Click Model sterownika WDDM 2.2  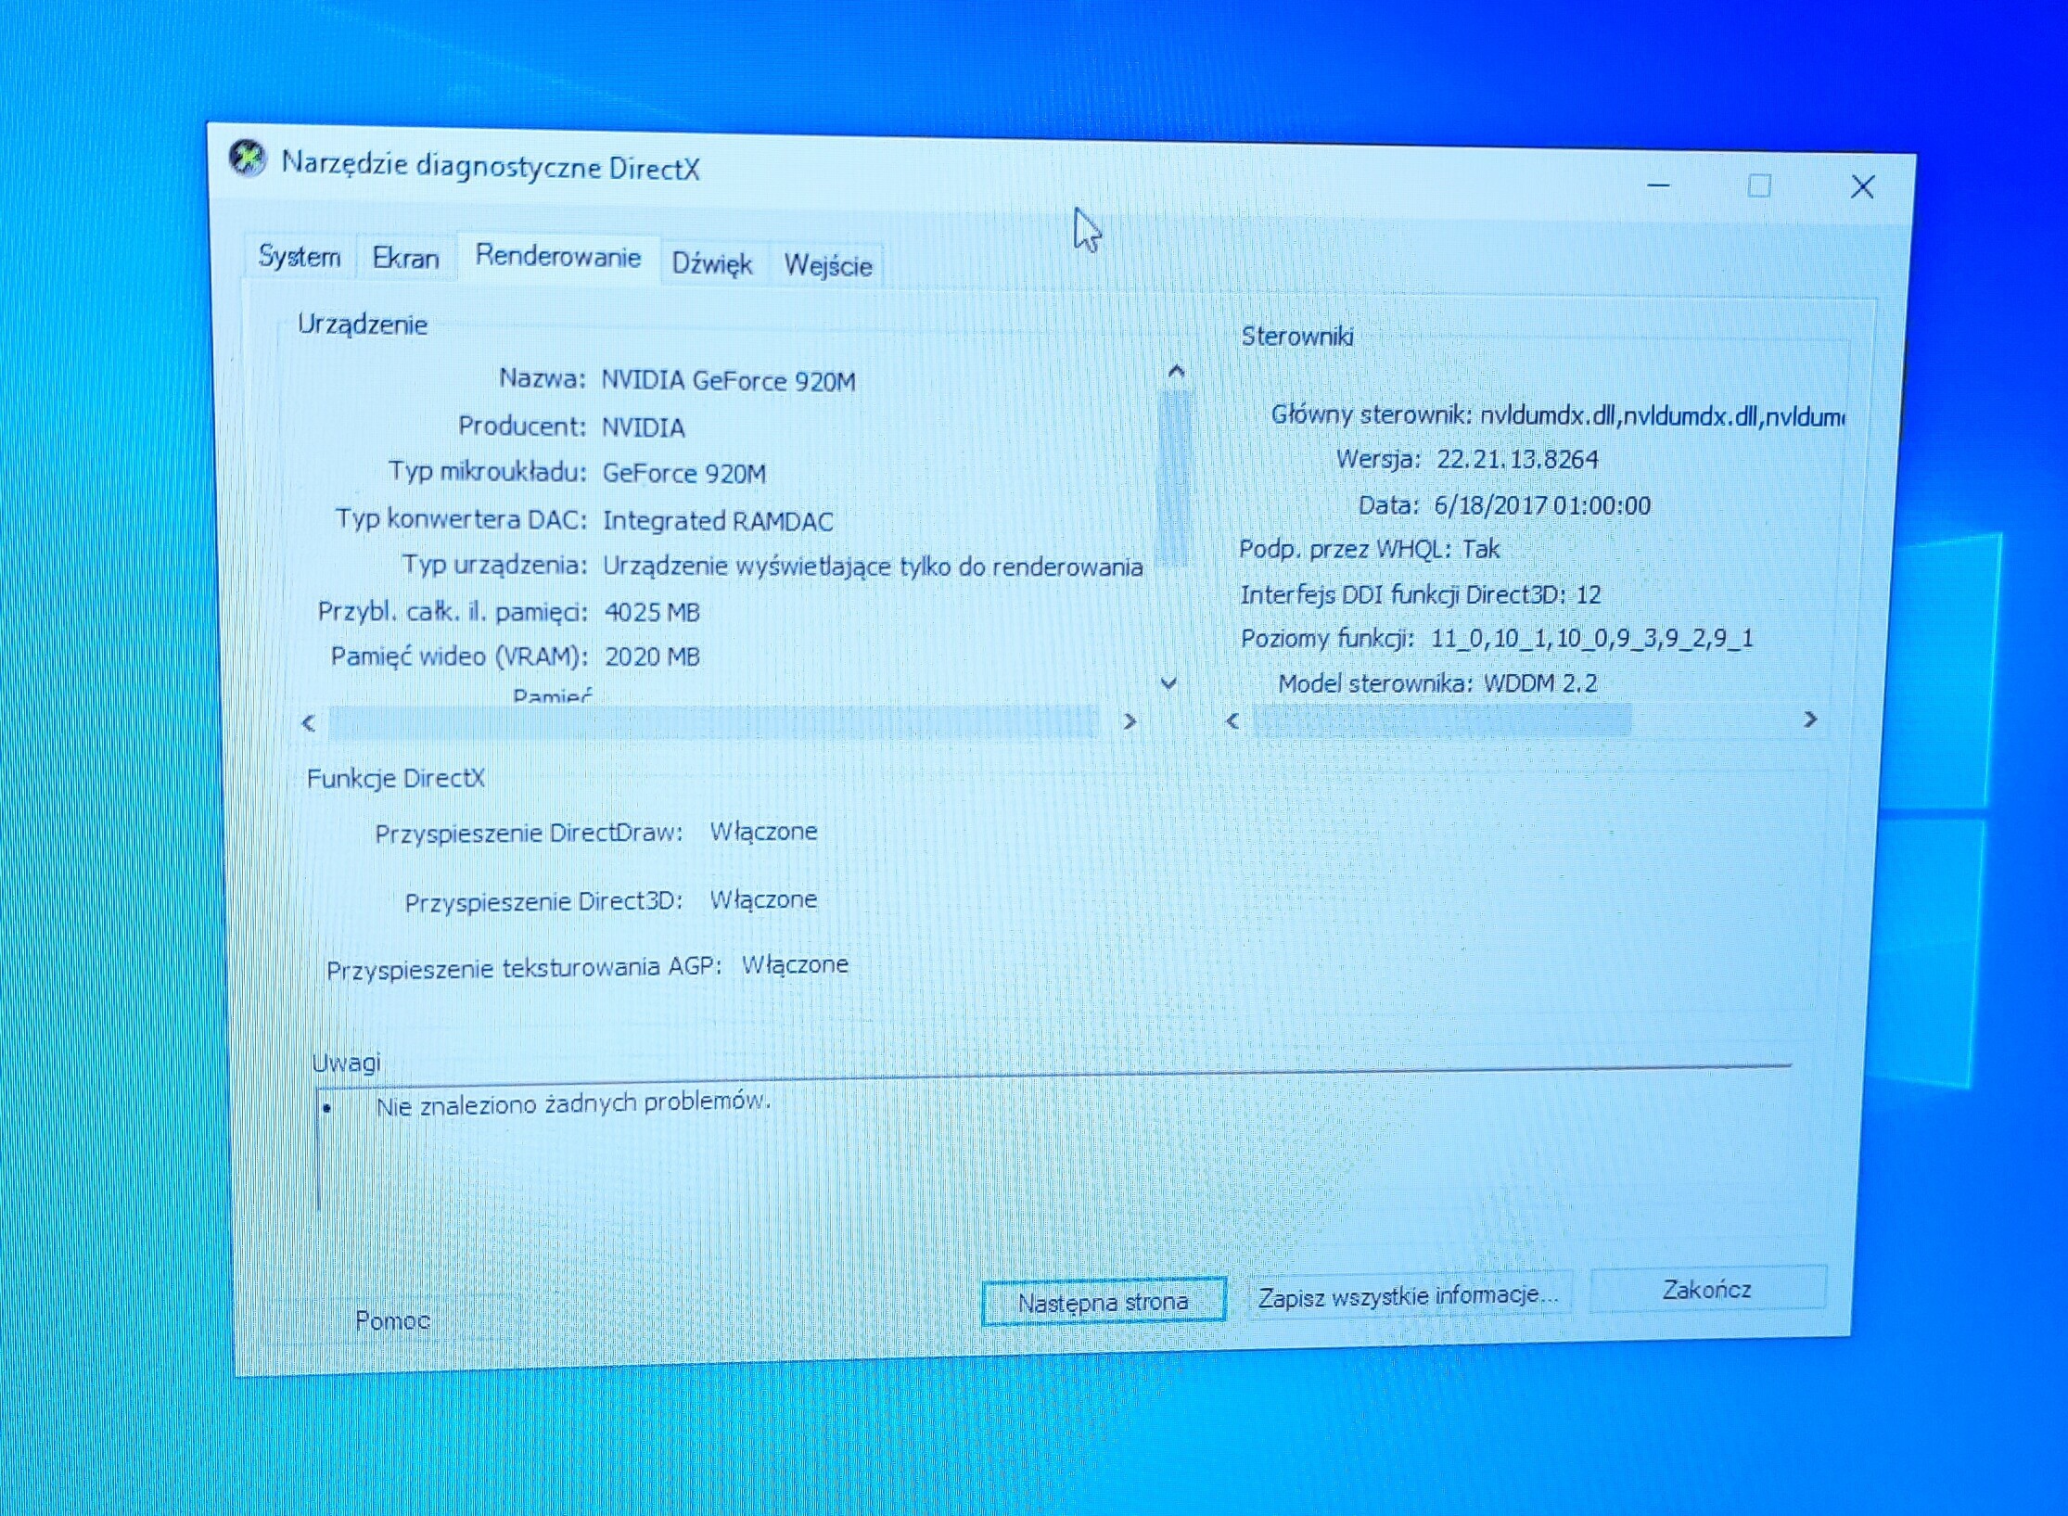[1437, 683]
